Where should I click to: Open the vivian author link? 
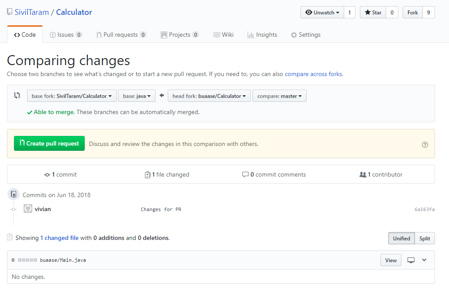[43, 209]
